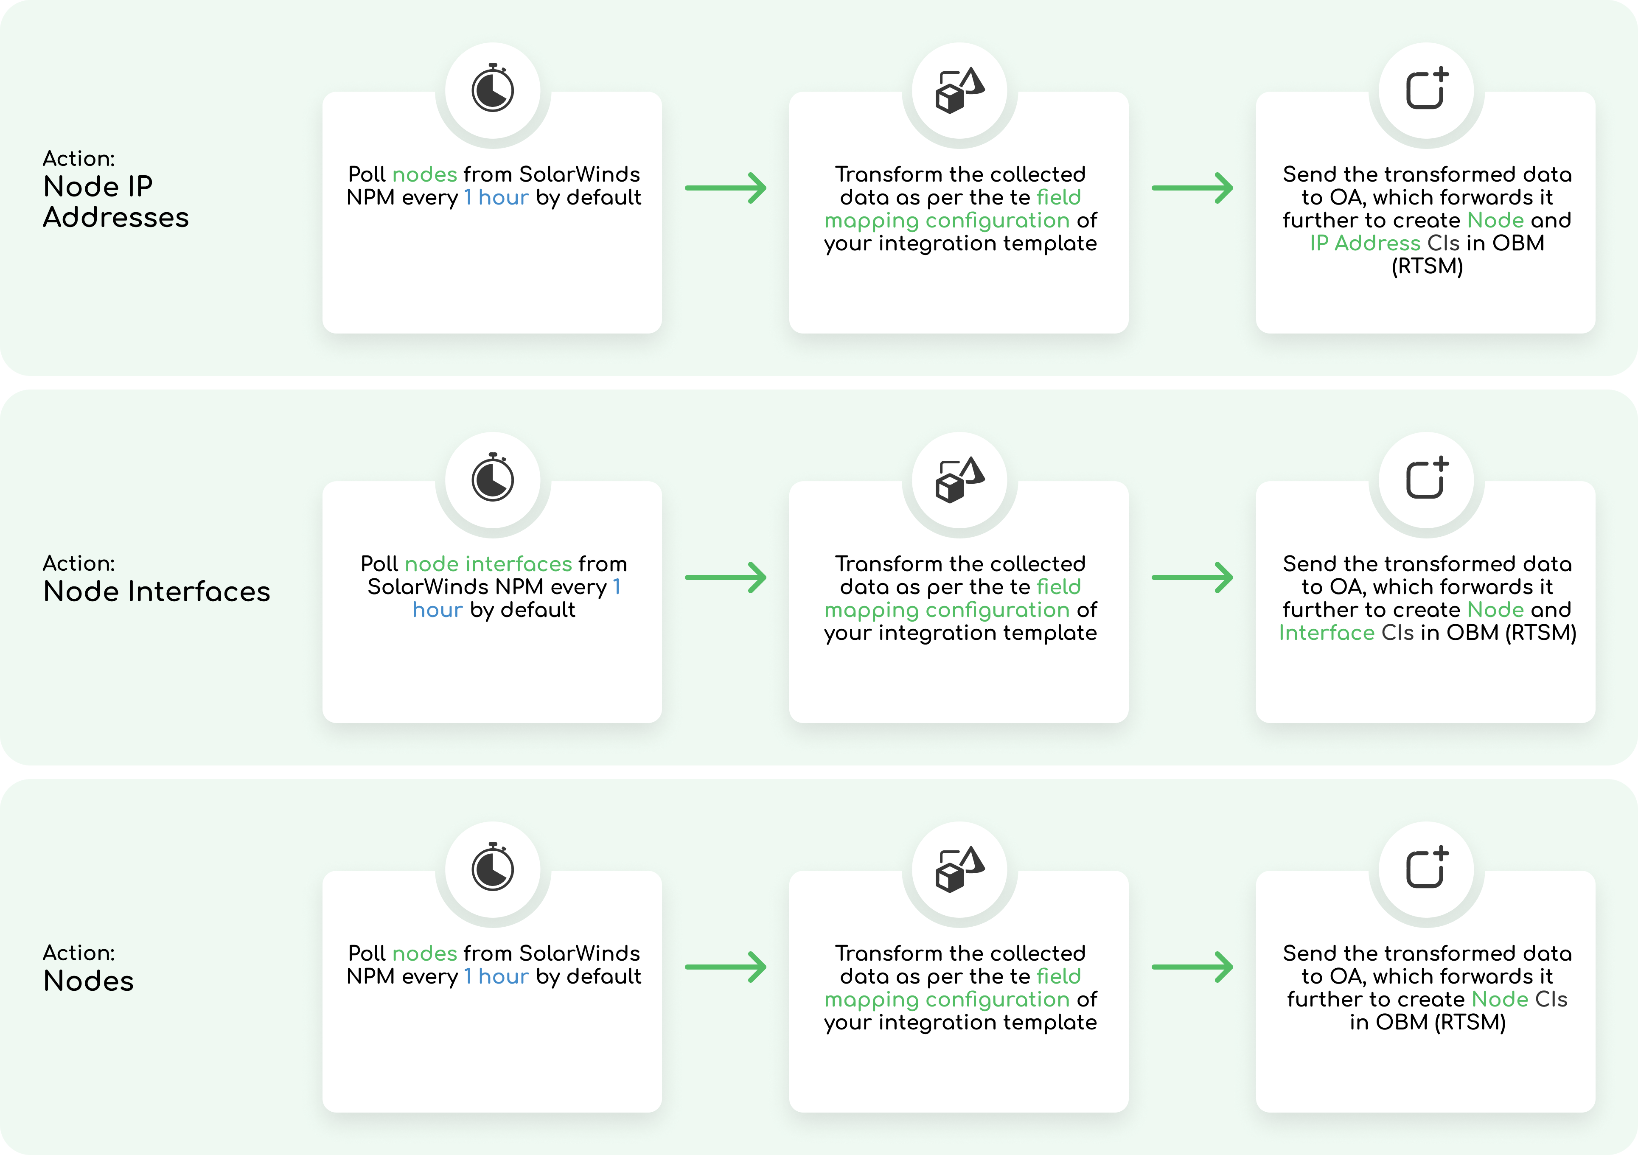Click first green arrow in Node IP Addresses row

click(726, 188)
